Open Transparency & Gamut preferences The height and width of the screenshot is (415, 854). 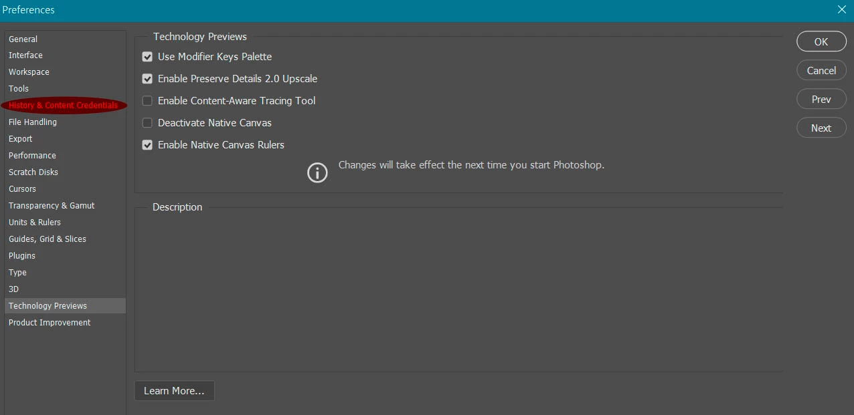click(65, 206)
